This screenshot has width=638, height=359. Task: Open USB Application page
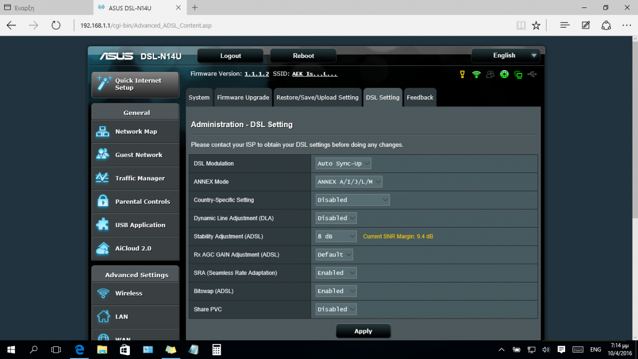point(136,226)
